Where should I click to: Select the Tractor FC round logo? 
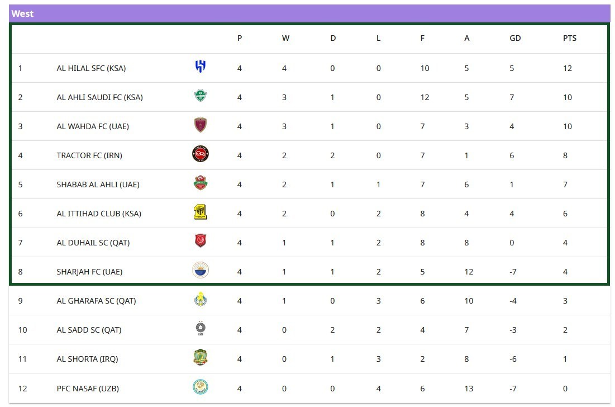coord(200,154)
